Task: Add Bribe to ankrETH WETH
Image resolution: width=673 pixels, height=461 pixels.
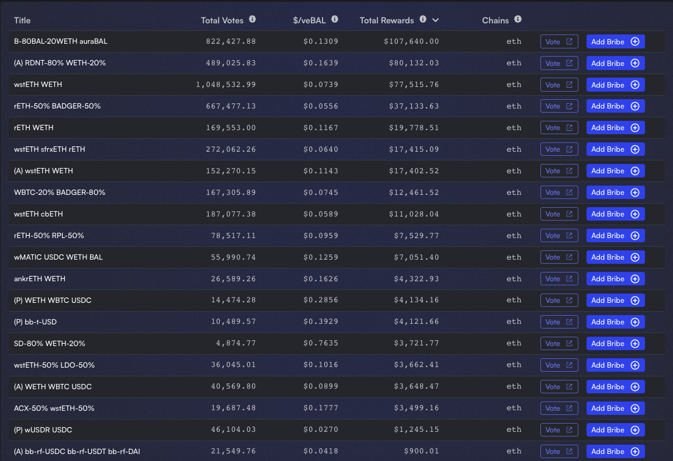Action: point(616,279)
